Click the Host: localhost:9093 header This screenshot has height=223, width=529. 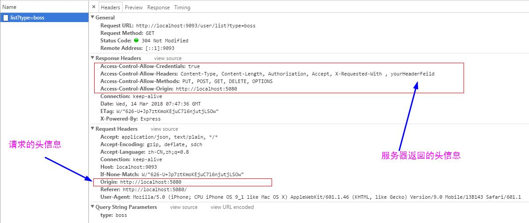129,167
